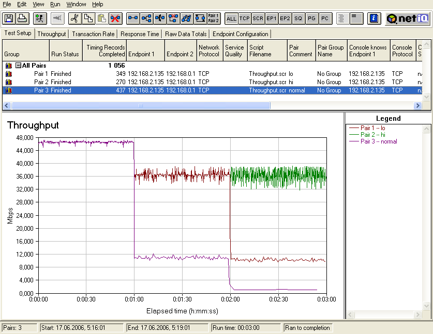Screen dimensions: 433x334
Task: Click the Cut scissors toolbar icon
Action: tap(75, 19)
